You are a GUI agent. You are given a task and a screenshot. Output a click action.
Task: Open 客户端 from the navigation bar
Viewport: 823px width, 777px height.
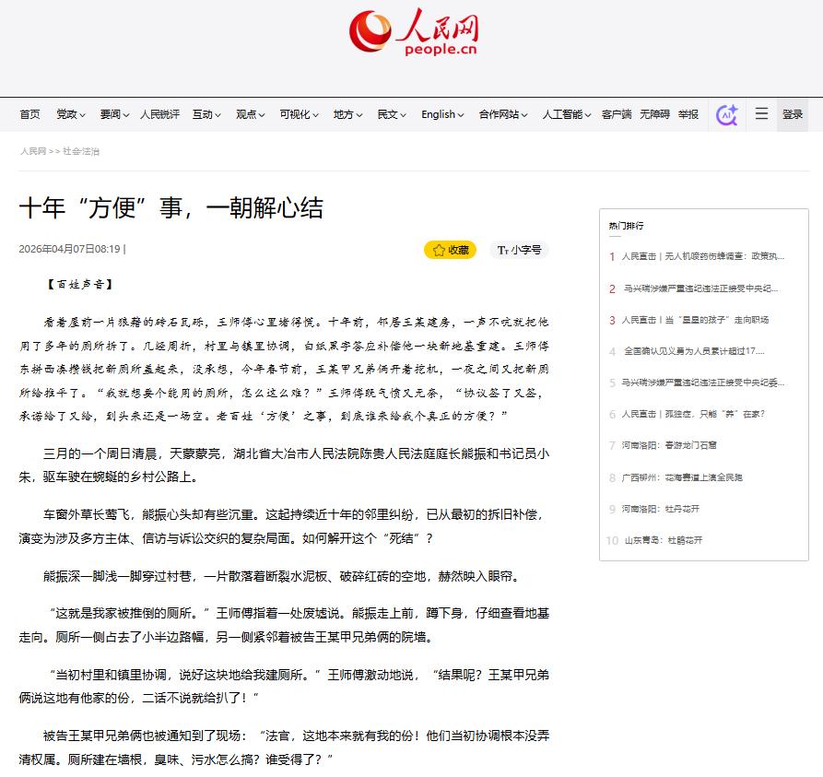[617, 115]
